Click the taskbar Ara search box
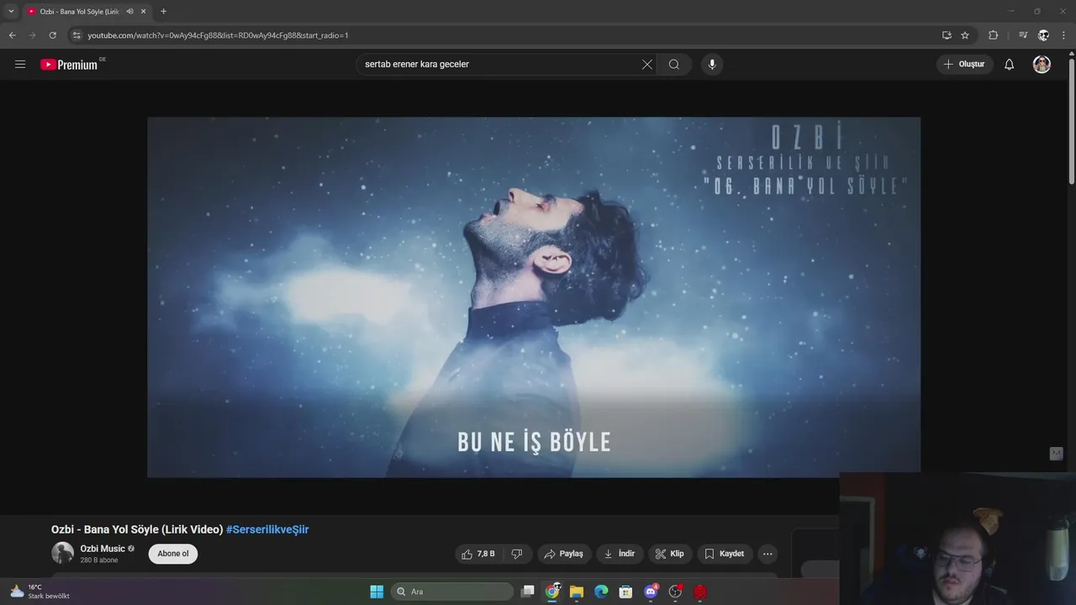The width and height of the screenshot is (1076, 605). (x=452, y=592)
